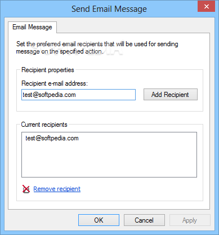The image size is (219, 235).
Task: Open the Email Message tab
Action: tap(32, 27)
